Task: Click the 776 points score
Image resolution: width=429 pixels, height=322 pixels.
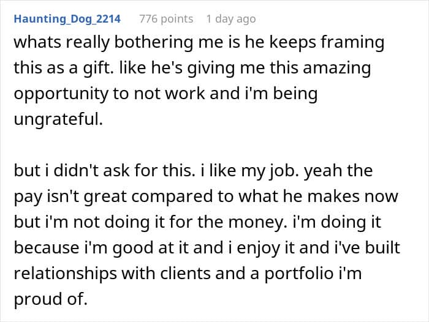Action: pos(166,19)
